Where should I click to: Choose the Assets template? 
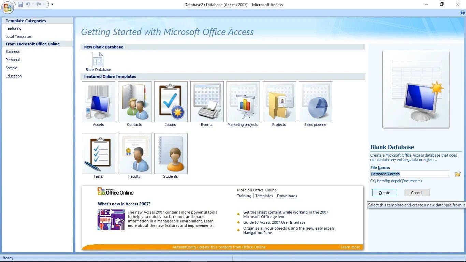(99, 104)
